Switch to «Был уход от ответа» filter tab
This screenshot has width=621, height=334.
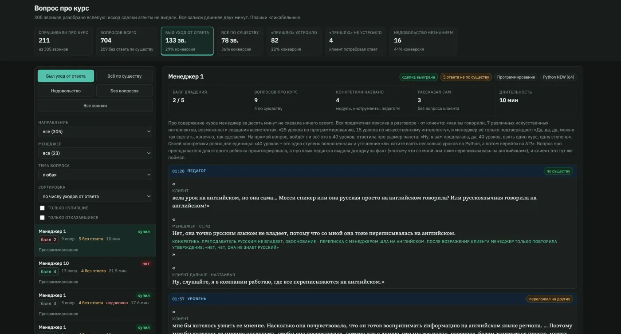pos(66,76)
